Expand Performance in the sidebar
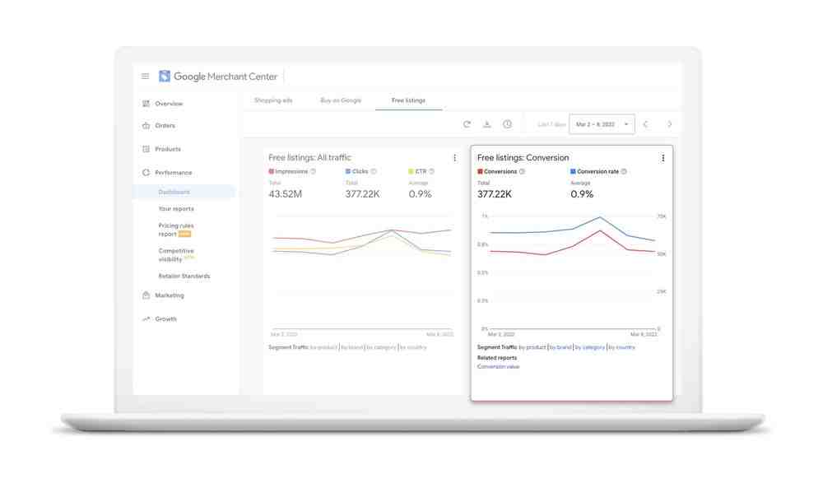Image resolution: width=823 pixels, height=497 pixels. coord(174,173)
